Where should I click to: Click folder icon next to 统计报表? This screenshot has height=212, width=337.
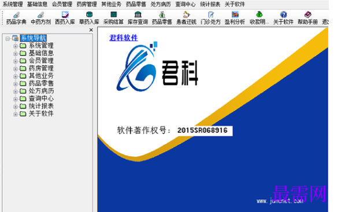point(23,106)
